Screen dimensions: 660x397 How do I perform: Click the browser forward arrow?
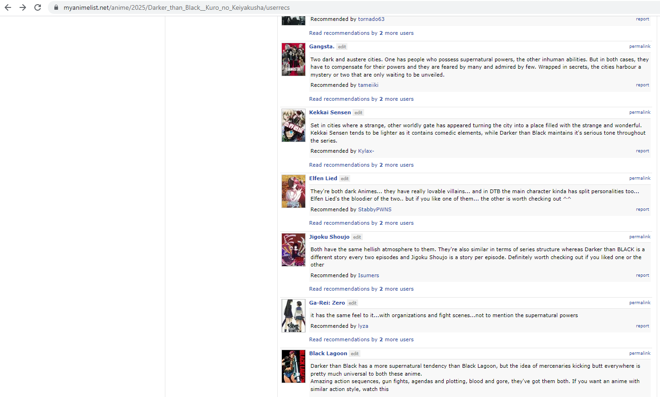pos(23,7)
